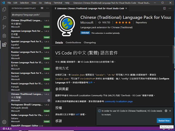Open the manage gear for Chinese Traditional pack

tap(49, 100)
